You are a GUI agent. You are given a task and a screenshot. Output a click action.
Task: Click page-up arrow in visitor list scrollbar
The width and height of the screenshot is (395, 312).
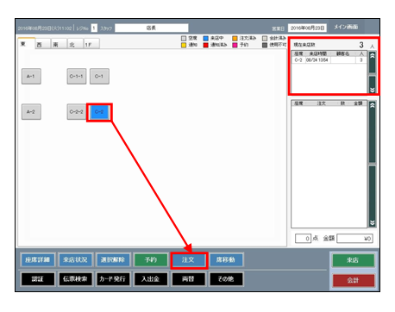tap(373, 62)
